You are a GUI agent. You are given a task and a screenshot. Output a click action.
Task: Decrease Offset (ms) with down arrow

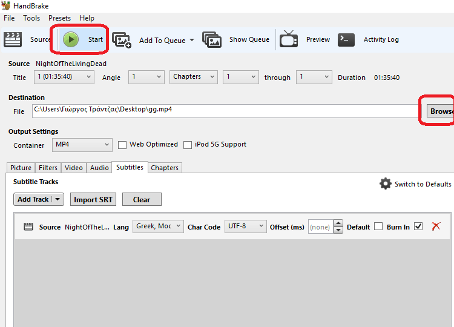338,230
